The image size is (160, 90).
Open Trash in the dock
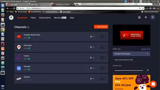coord(3,87)
